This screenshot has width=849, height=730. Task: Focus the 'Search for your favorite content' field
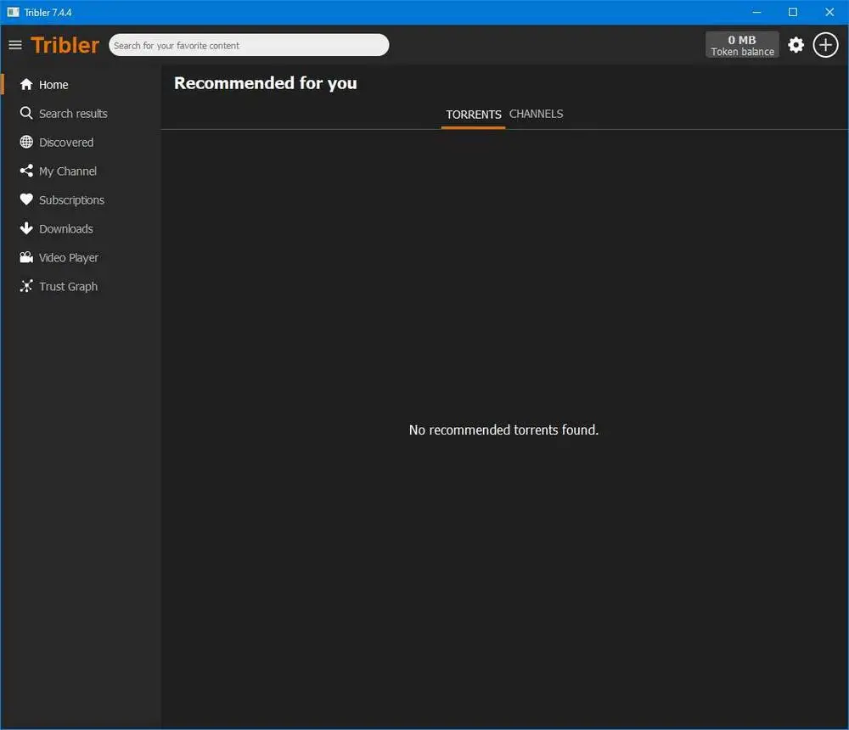click(249, 45)
